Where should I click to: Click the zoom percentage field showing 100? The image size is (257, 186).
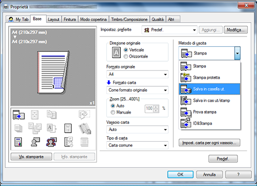tap(149, 108)
